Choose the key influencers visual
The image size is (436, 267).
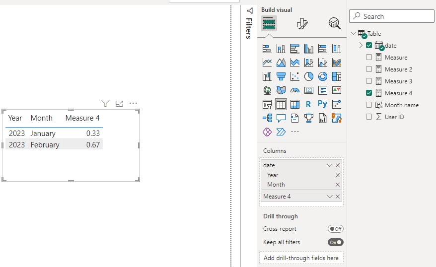pos(337,104)
